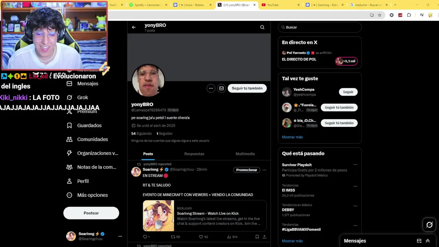The image size is (439, 247).
Task: Open the floating Grok icon at bottom right
Action: tap(429, 225)
